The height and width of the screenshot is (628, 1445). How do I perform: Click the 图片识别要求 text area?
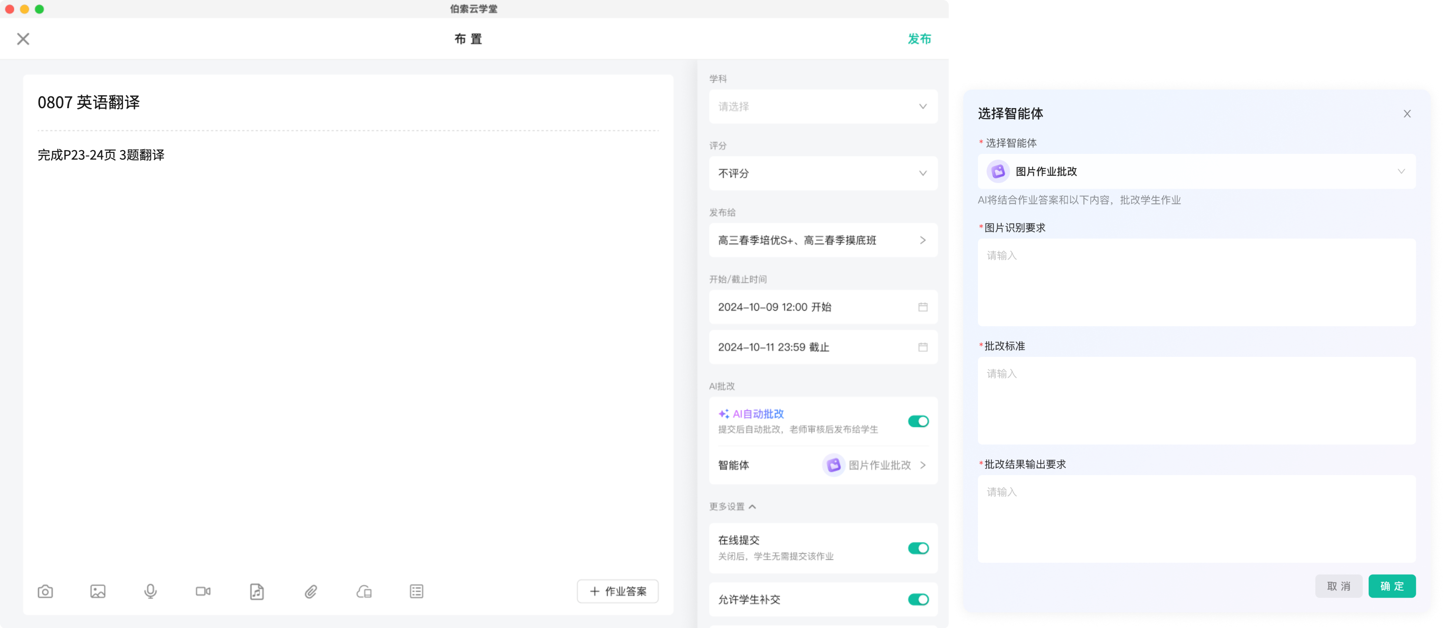(x=1197, y=283)
